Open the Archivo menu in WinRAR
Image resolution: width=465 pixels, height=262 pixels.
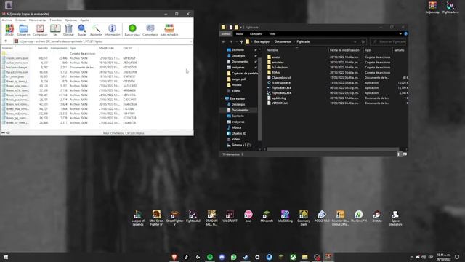point(7,20)
